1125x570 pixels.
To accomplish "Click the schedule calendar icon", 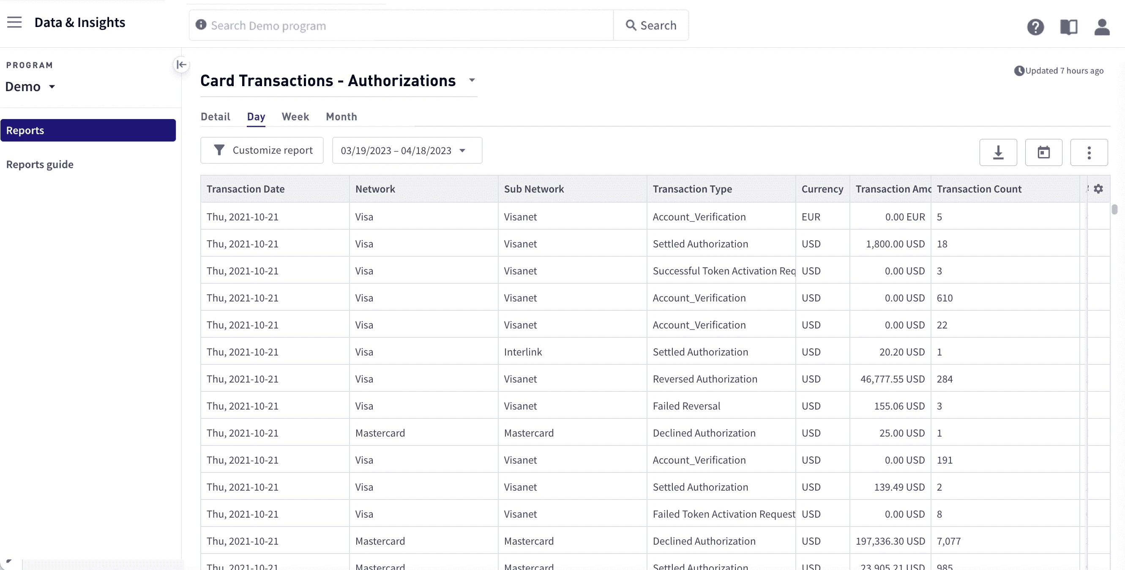I will tap(1043, 152).
